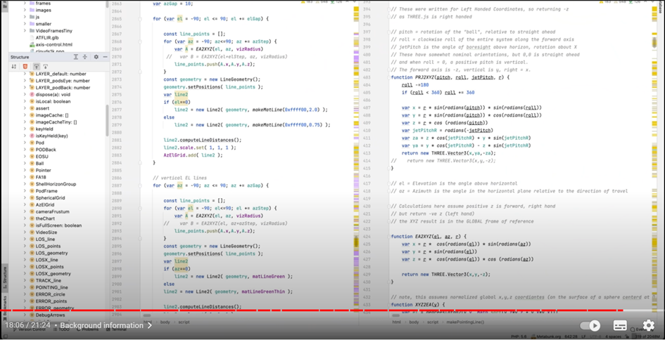The image size is (665, 340).
Task: Expand the smaller folder
Action: 25,24
